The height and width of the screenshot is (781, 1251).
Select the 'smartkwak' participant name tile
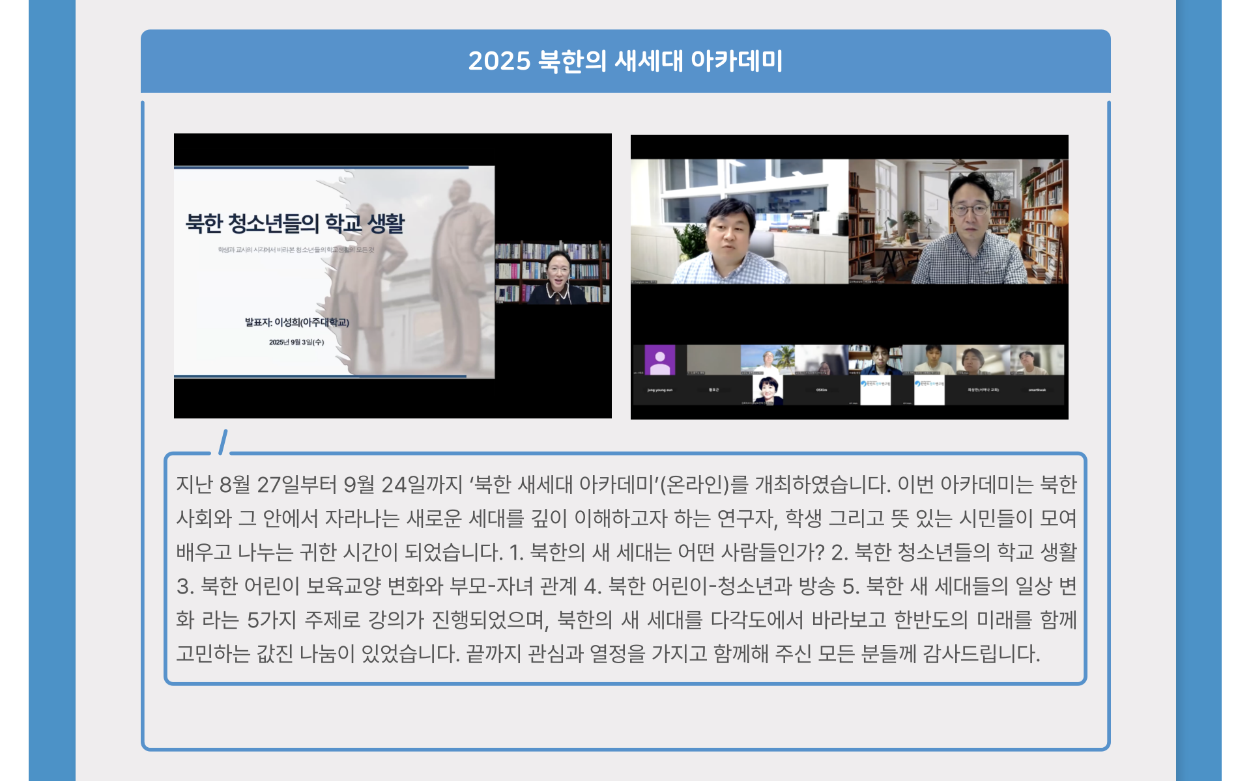tap(1037, 390)
